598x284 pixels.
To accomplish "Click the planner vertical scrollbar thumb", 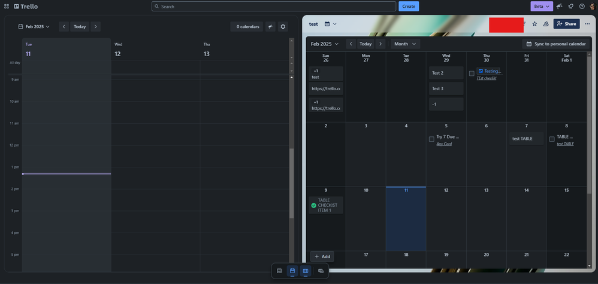I will pos(292,184).
